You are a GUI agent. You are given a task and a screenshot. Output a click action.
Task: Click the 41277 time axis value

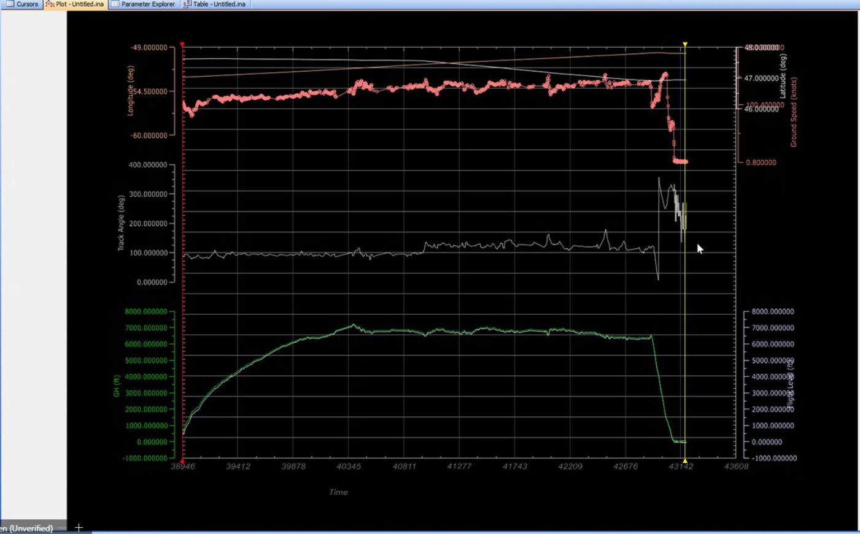(459, 467)
